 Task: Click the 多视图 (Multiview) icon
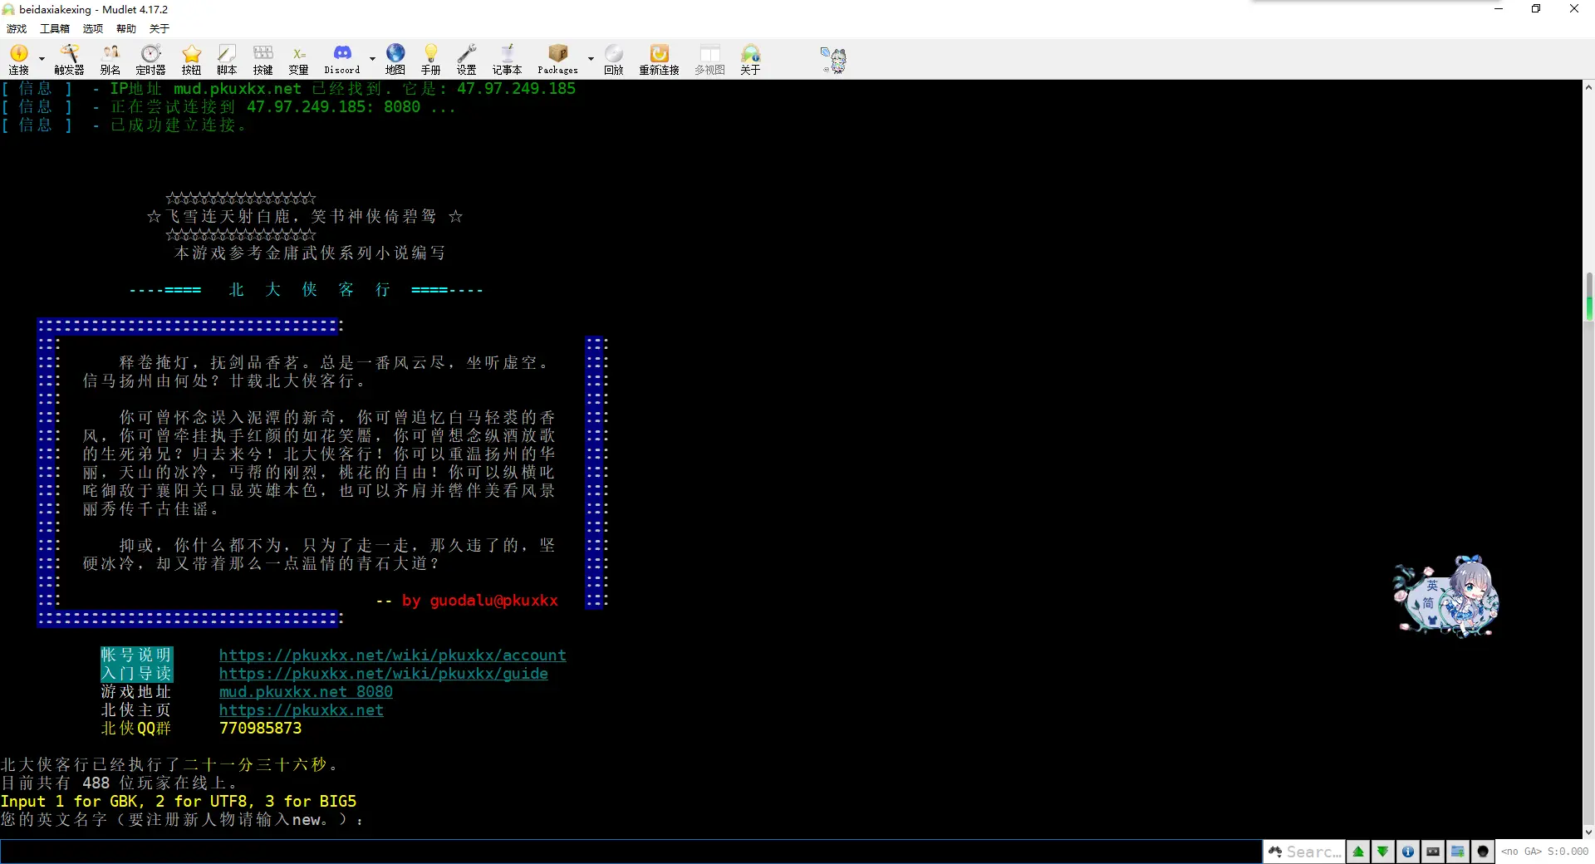pos(709,60)
